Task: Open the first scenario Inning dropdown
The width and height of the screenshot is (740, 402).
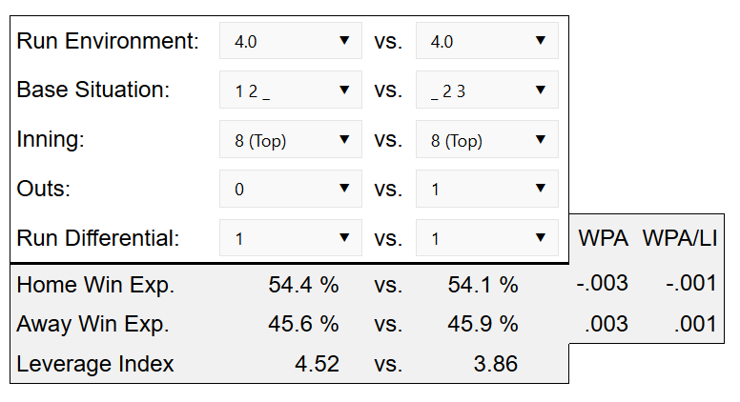Action: pos(290,140)
